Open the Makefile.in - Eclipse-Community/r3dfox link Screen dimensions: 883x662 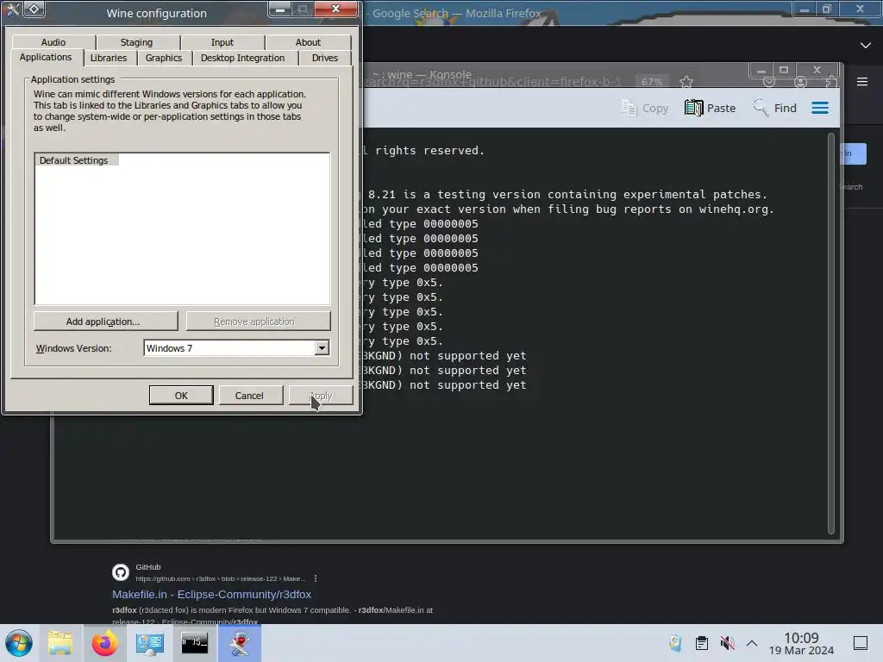211,595
